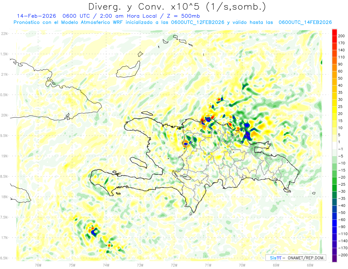Click the positive '200' color bar value
348x269 pixels.
click(342, 36)
